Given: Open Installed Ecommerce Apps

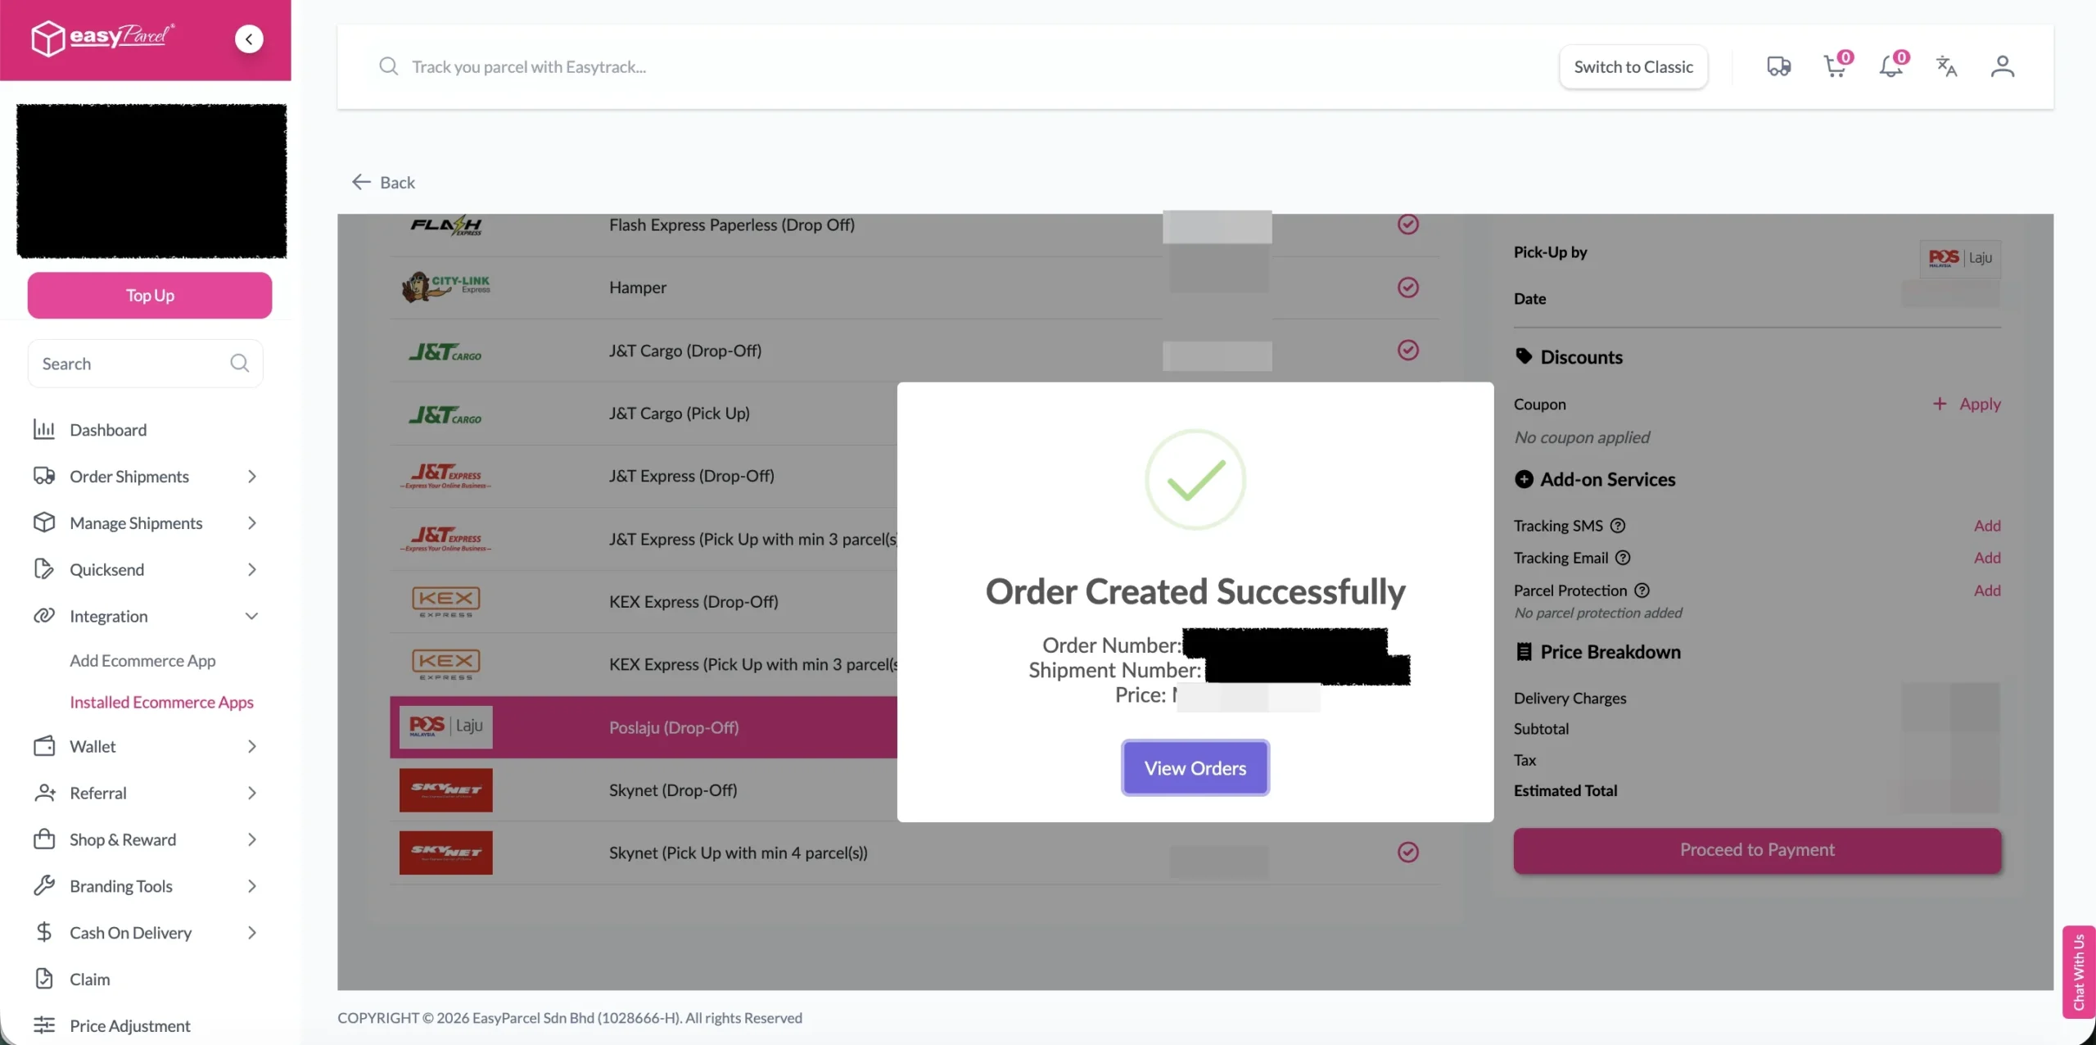Looking at the screenshot, I should coord(161,702).
